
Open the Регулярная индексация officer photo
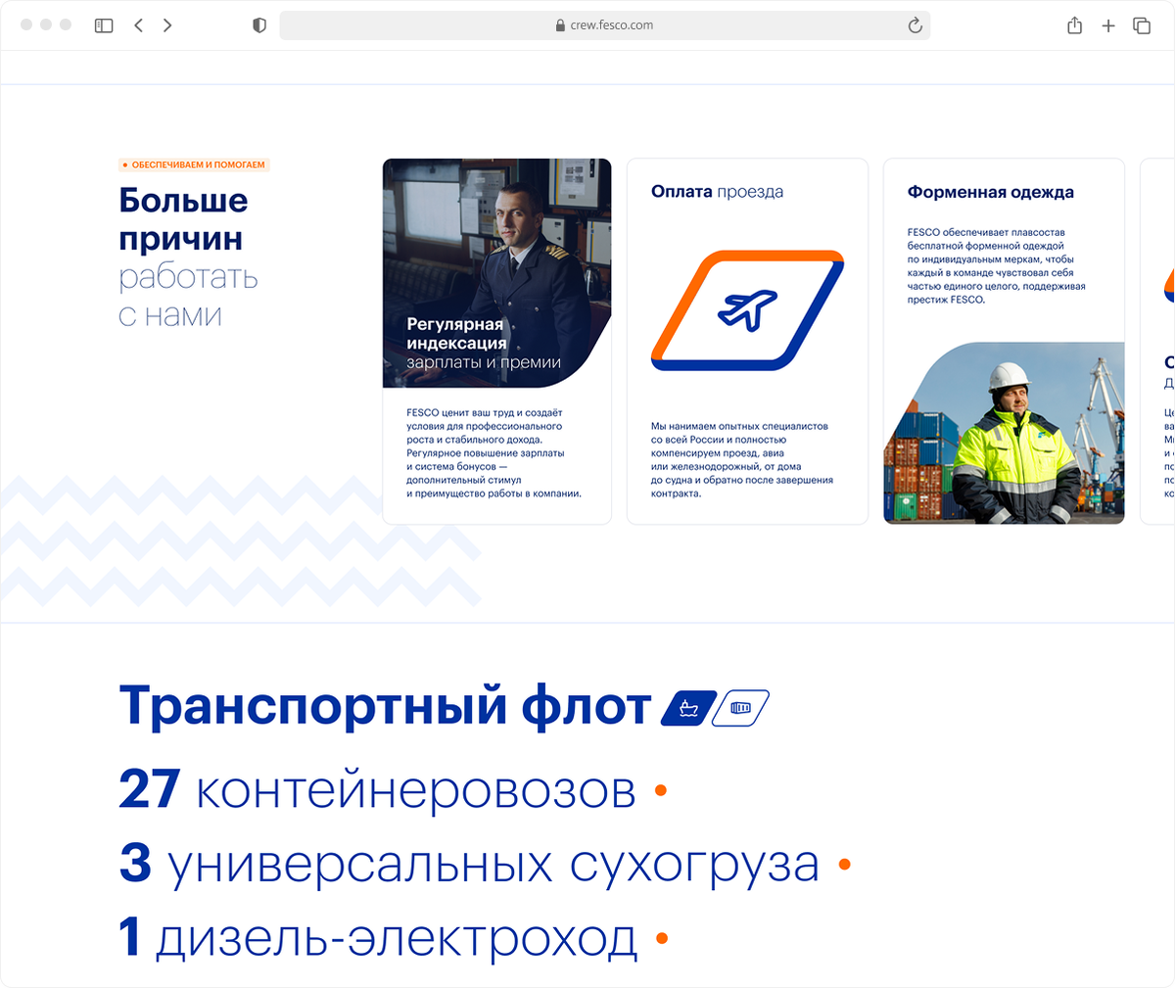coord(496,273)
